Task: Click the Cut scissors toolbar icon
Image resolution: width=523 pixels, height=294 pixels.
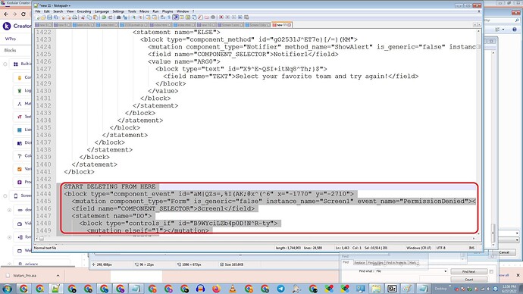Action: (83, 17)
